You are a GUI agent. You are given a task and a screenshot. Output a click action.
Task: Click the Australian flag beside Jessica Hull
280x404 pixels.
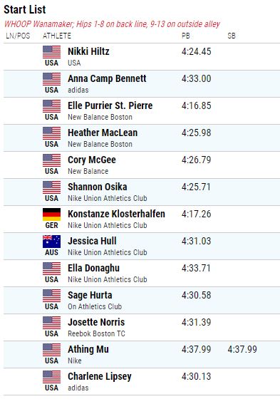51,242
